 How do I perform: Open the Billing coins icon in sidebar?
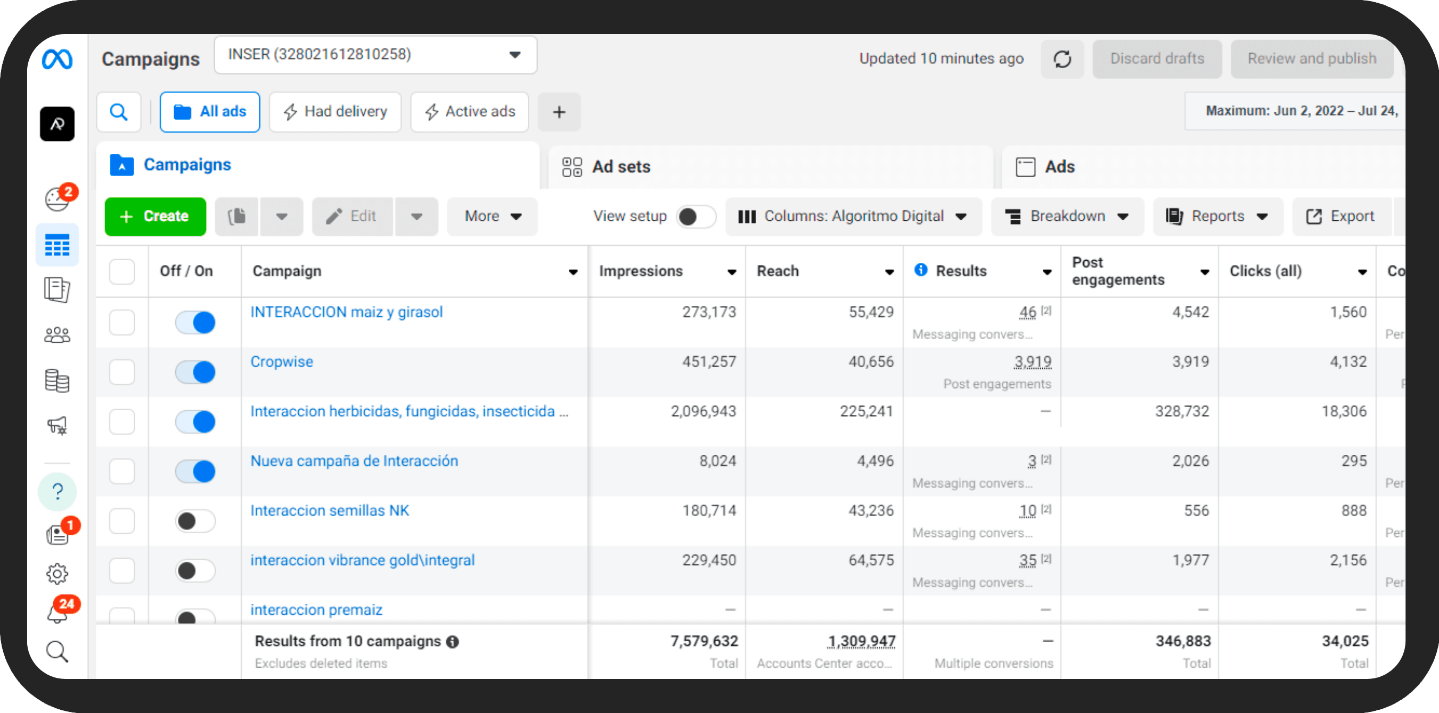click(x=57, y=382)
